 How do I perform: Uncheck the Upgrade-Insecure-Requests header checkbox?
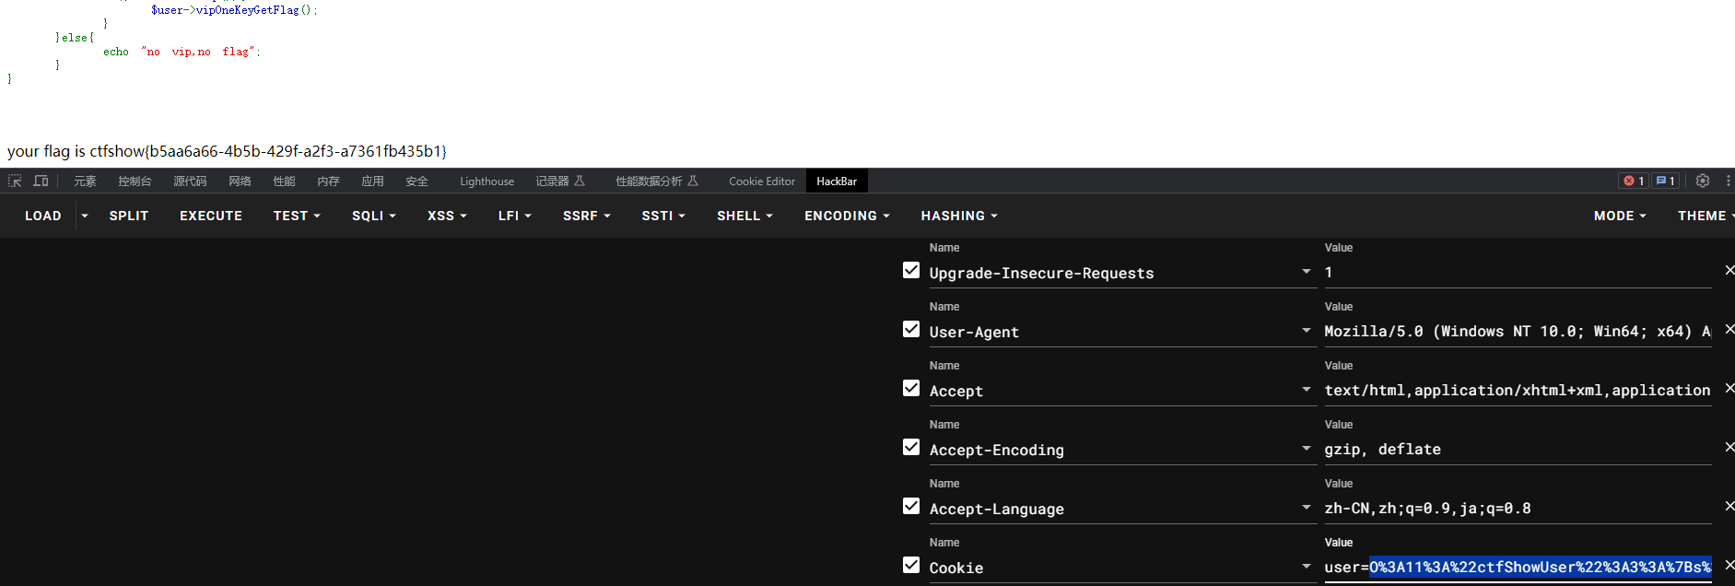(x=911, y=270)
